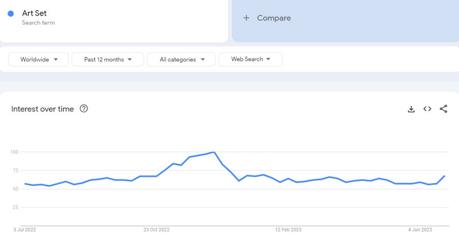Select the 4 Jun 2023 axis label

pyautogui.click(x=420, y=230)
